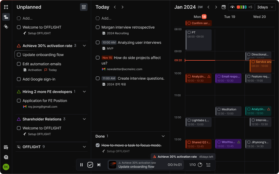Image resolution: width=279 pixels, height=174 pixels.
Task: Select the Mon 18 day header
Action: coord(200,17)
